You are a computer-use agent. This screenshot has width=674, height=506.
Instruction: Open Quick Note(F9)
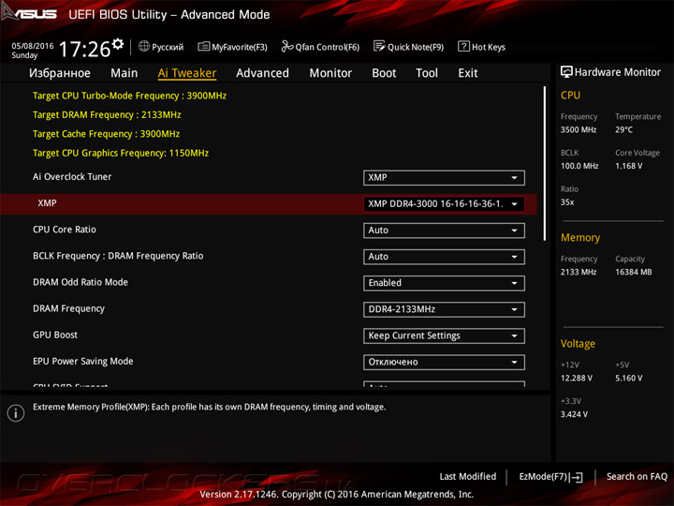coord(408,47)
